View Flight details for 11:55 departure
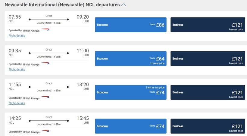Viewport: 247px width, 136px height. pyautogui.click(x=17, y=103)
